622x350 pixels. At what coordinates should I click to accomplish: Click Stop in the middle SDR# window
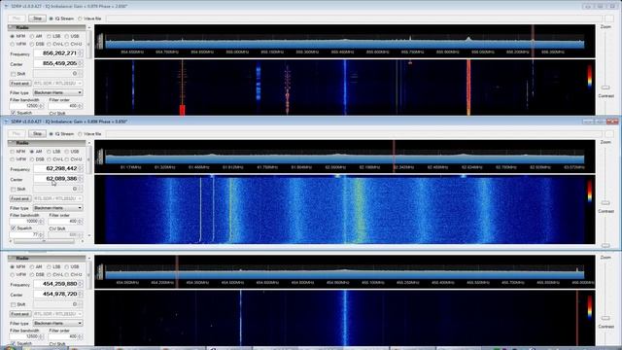[x=37, y=134]
